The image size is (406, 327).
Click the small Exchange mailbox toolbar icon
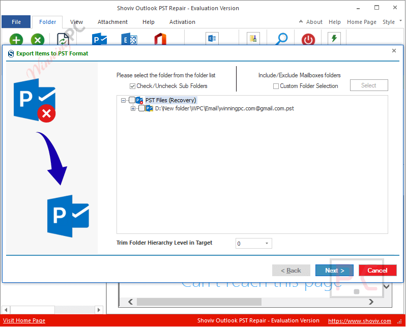212,38
